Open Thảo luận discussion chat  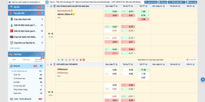click(x=191, y=2)
